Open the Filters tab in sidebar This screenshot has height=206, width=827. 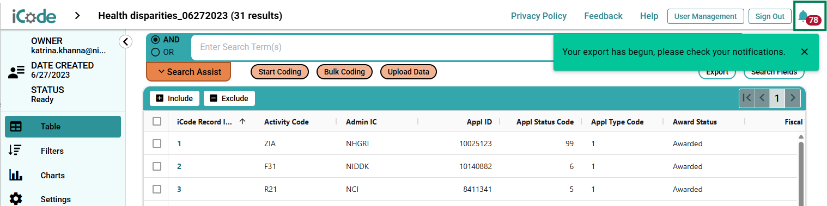click(63, 151)
